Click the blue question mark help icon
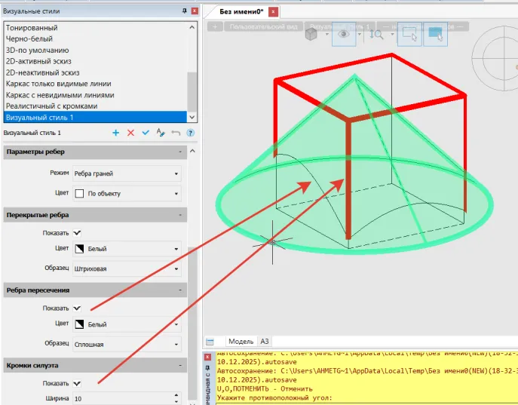Image resolution: width=518 pixels, height=405 pixels. click(191, 133)
